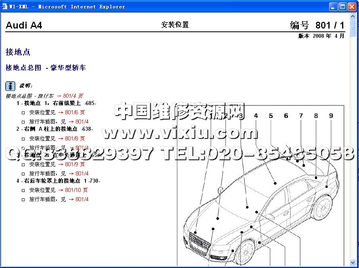Close the WI-XML Internet Explorer window
359x268 pixels.
[x=352, y=6]
